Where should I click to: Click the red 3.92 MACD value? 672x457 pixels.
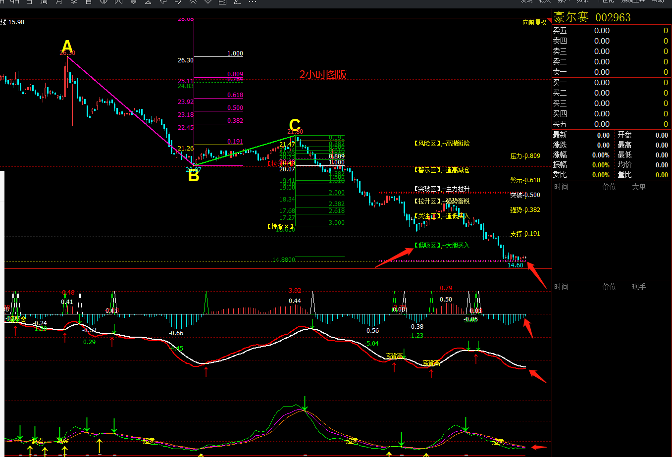tap(295, 291)
